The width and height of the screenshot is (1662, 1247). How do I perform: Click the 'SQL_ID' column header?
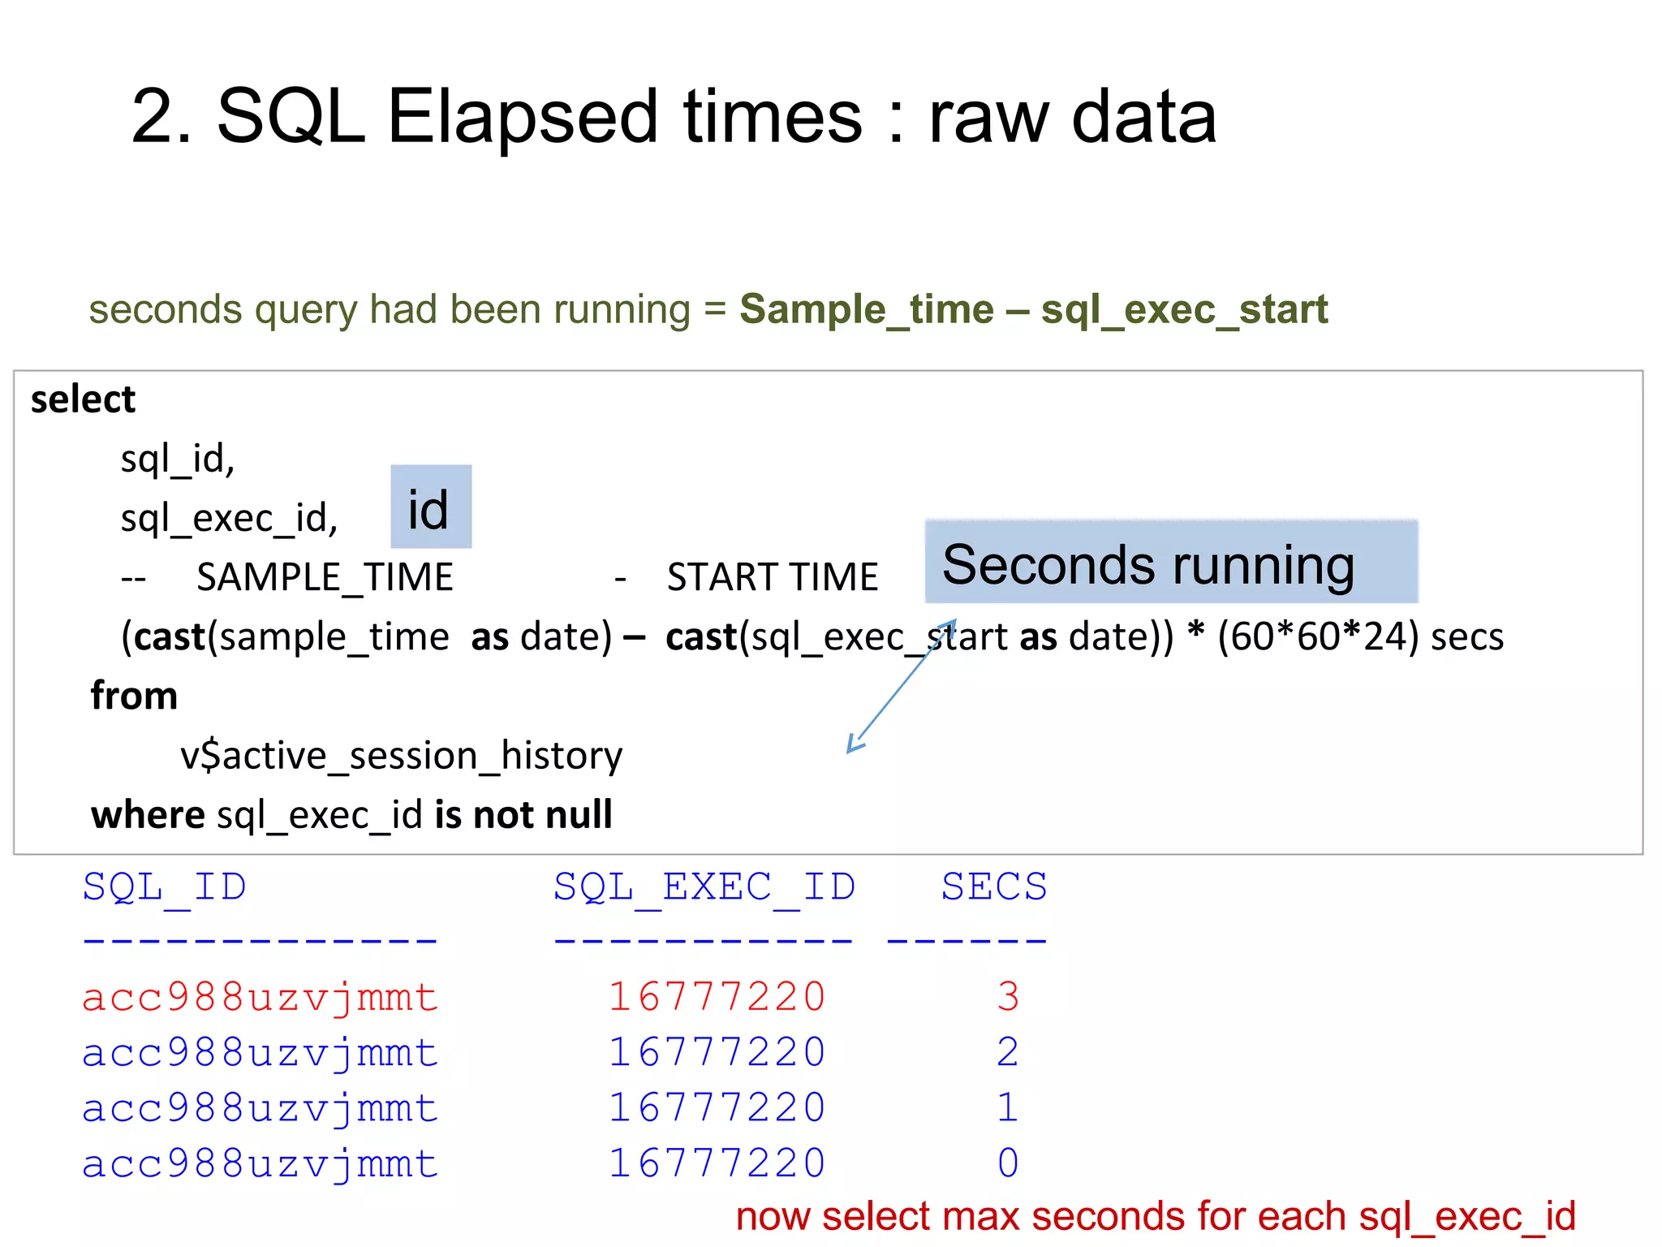pyautogui.click(x=164, y=888)
